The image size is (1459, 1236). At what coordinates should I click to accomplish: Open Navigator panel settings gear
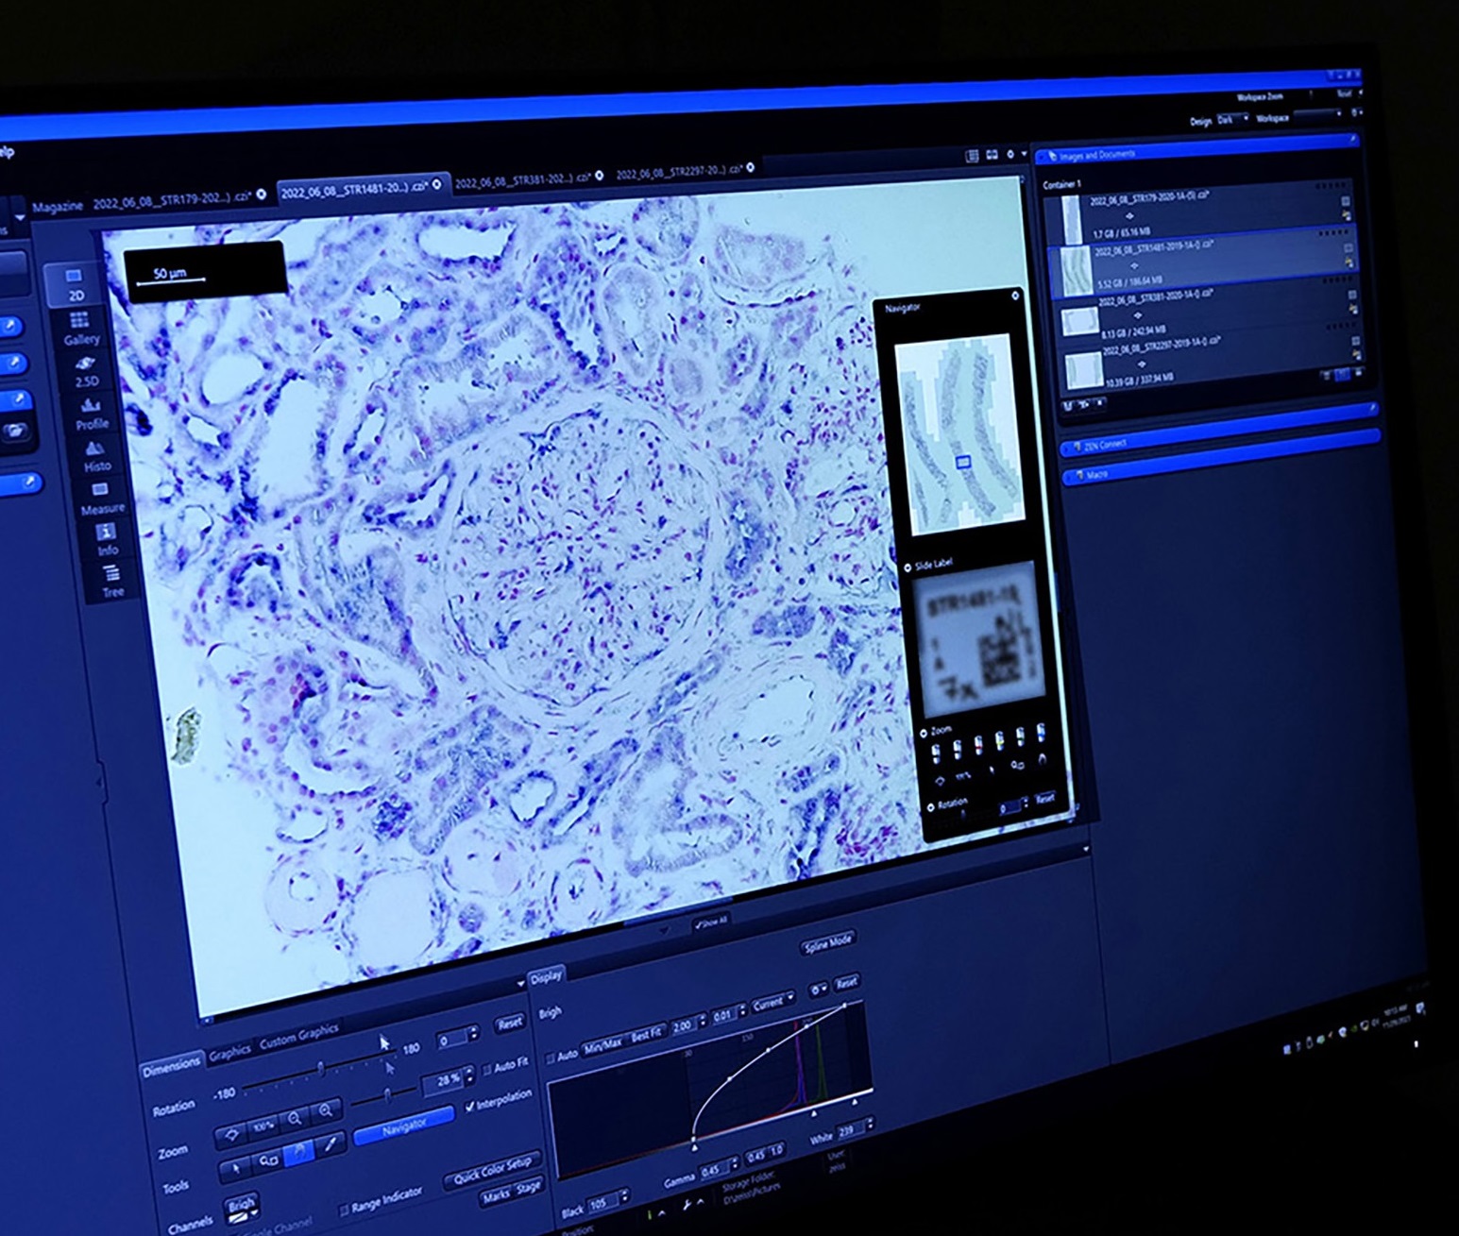(1015, 296)
